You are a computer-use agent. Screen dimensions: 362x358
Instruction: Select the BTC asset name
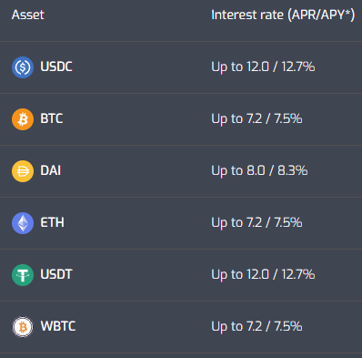pyautogui.click(x=52, y=118)
